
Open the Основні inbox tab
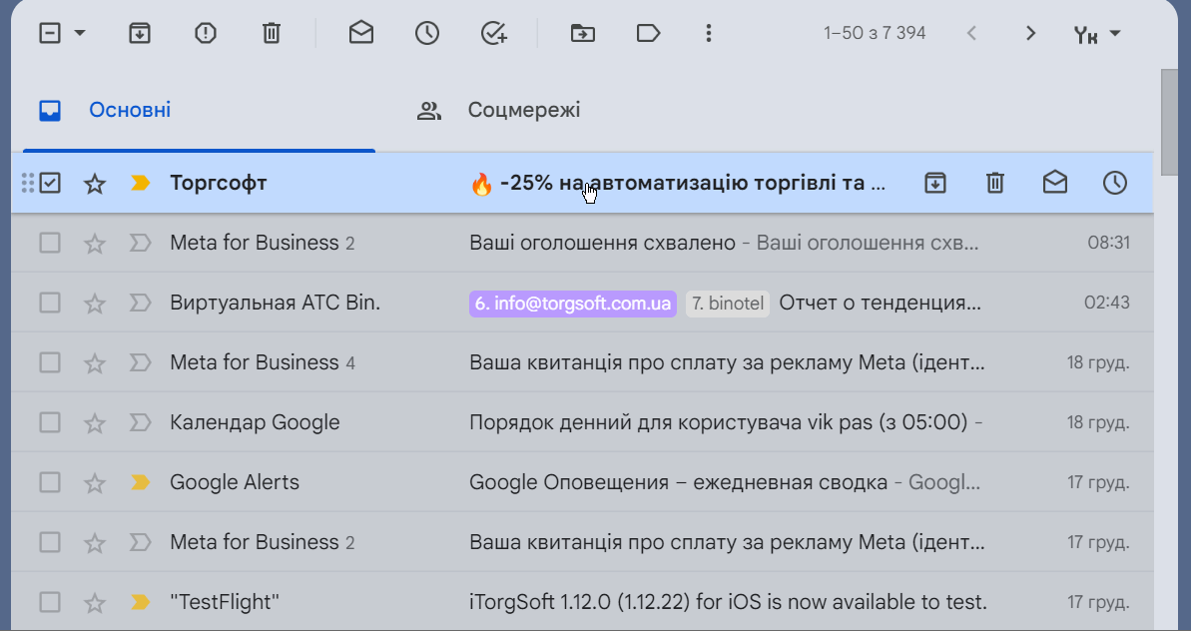(130, 110)
